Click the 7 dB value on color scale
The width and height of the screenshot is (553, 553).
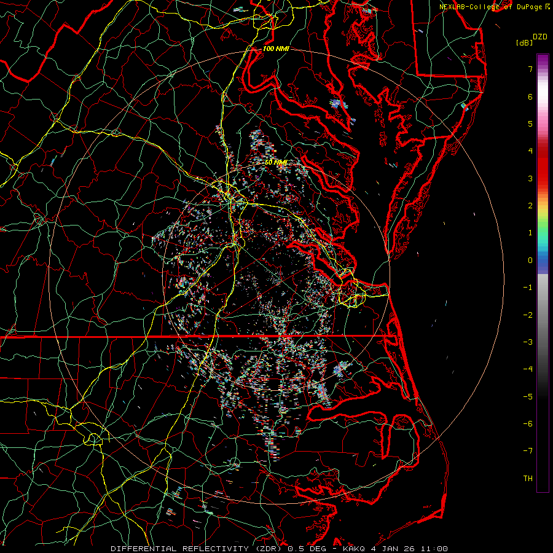pyautogui.click(x=530, y=69)
